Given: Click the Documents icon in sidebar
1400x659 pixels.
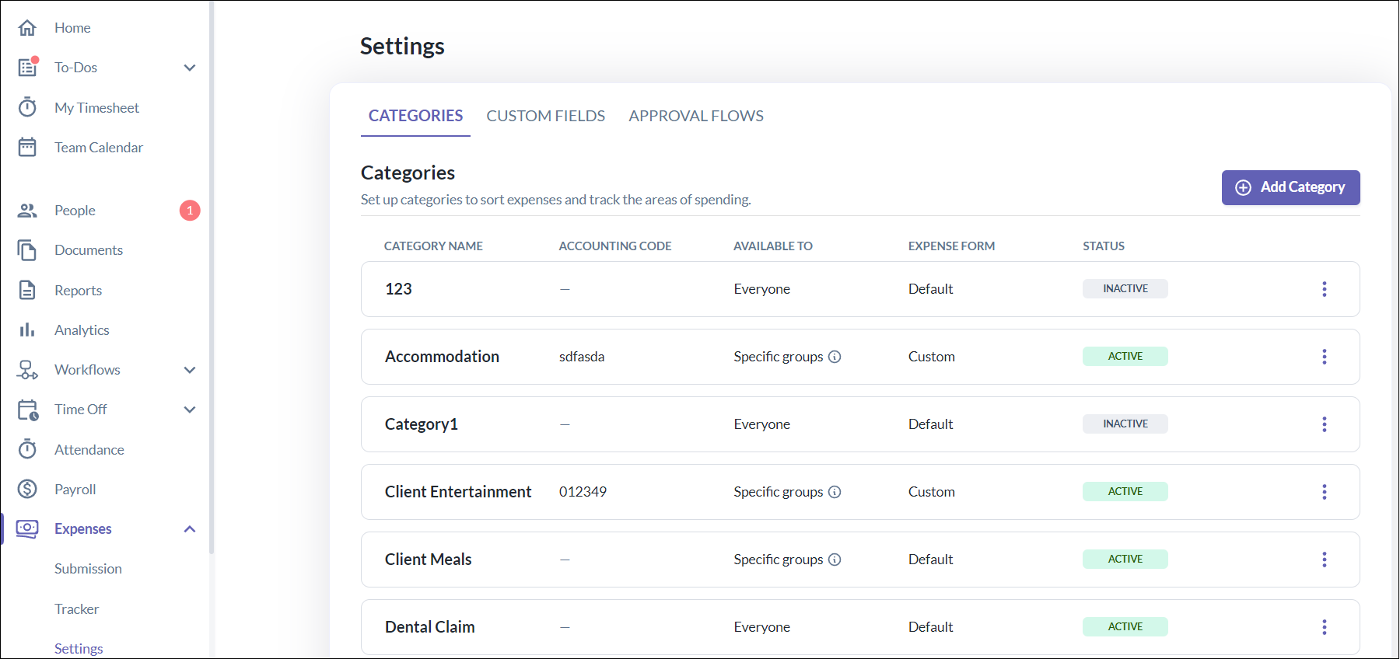Looking at the screenshot, I should coord(27,250).
